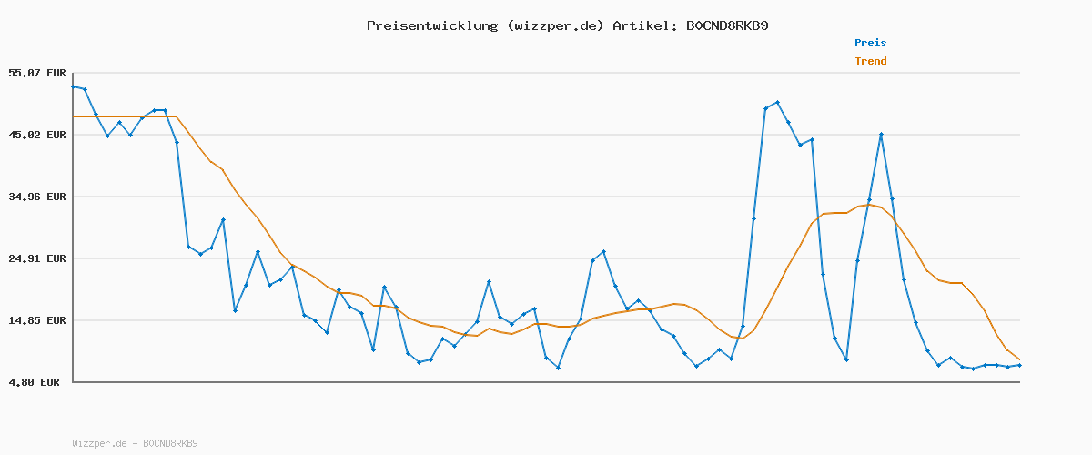Click the orange trend line end point
The height and width of the screenshot is (455, 1092).
click(1019, 360)
